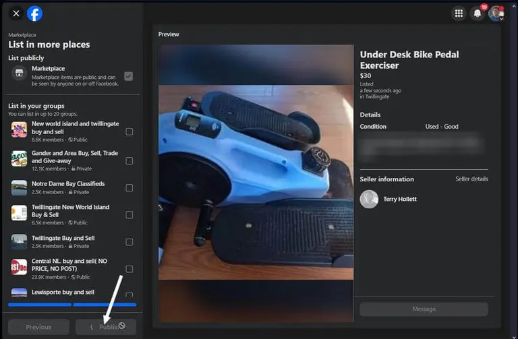518x339 pixels.
Task: Click Notre Dame Bay Classifieds group thumbnail
Action: [19, 188]
